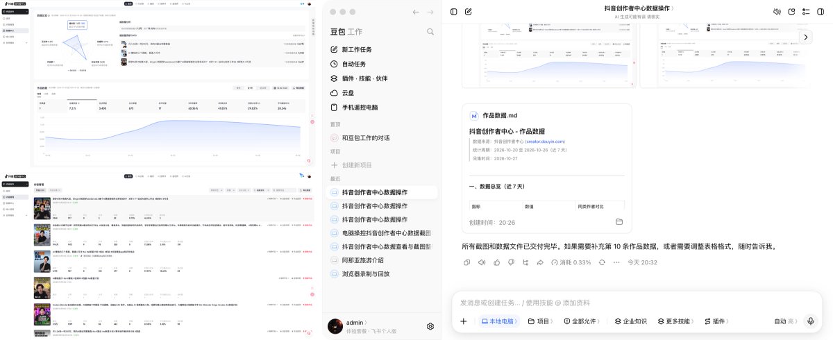The height and width of the screenshot is (340, 833).
Task: Like the reply with thumbs up
Action: click(x=497, y=263)
